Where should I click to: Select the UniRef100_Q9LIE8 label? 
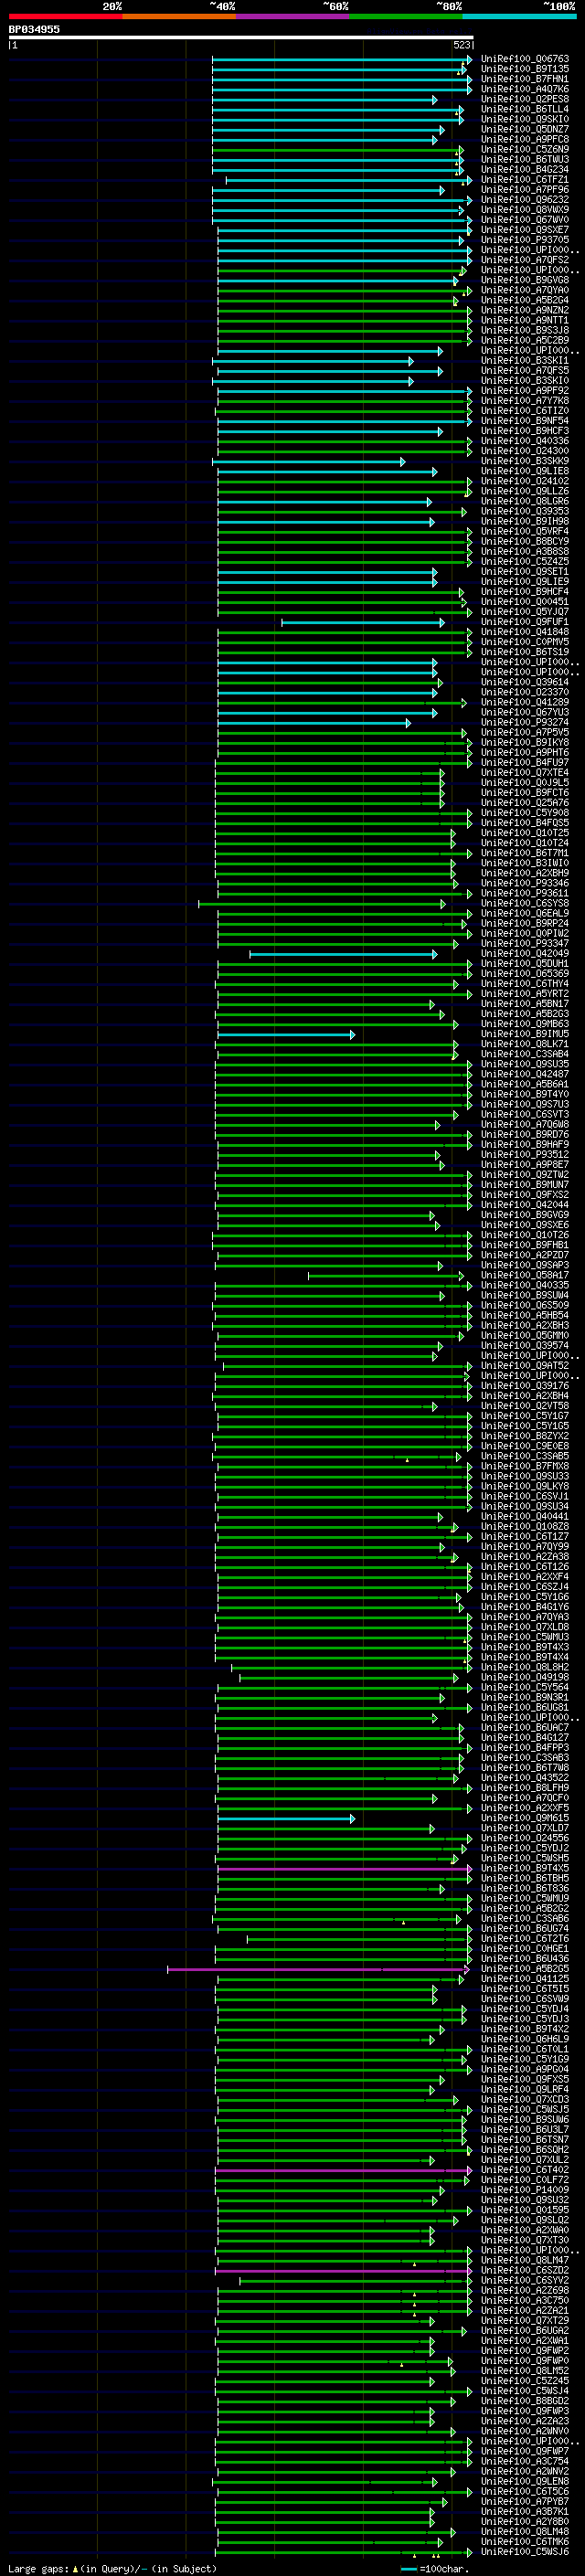[x=525, y=471]
